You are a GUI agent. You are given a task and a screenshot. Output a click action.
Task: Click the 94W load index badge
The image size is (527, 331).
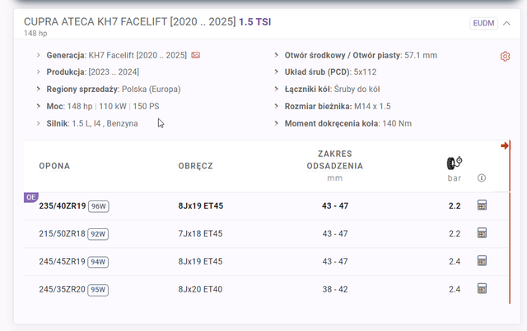[x=98, y=262]
